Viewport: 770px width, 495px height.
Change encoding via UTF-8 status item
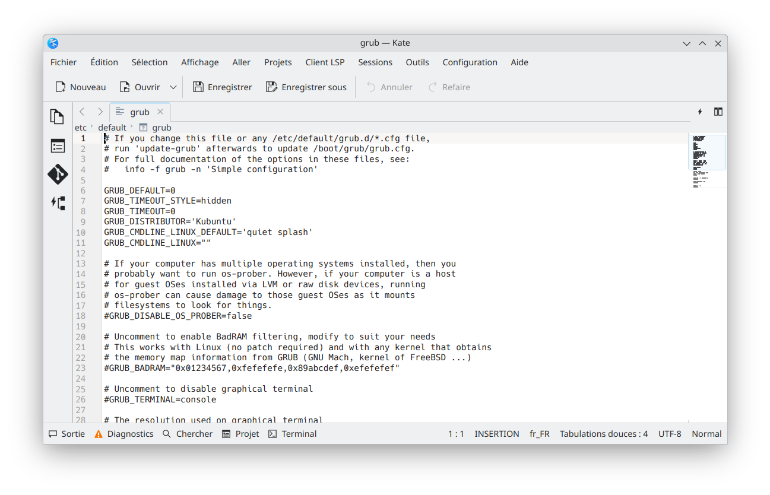coord(670,434)
